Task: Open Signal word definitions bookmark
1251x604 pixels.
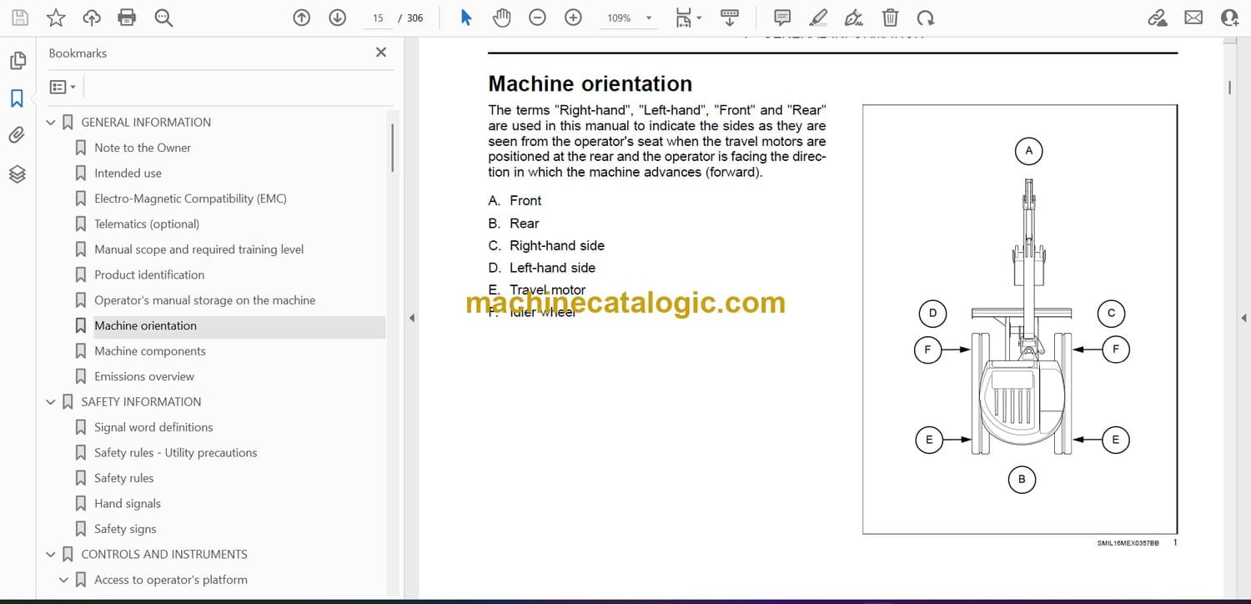Action: click(x=153, y=427)
